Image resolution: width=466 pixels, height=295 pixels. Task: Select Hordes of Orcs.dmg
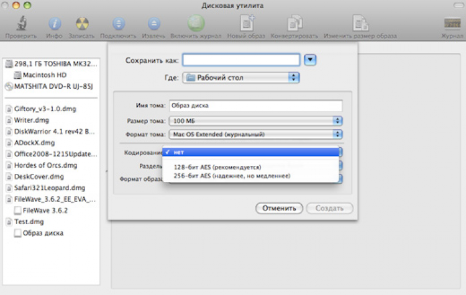click(x=42, y=165)
